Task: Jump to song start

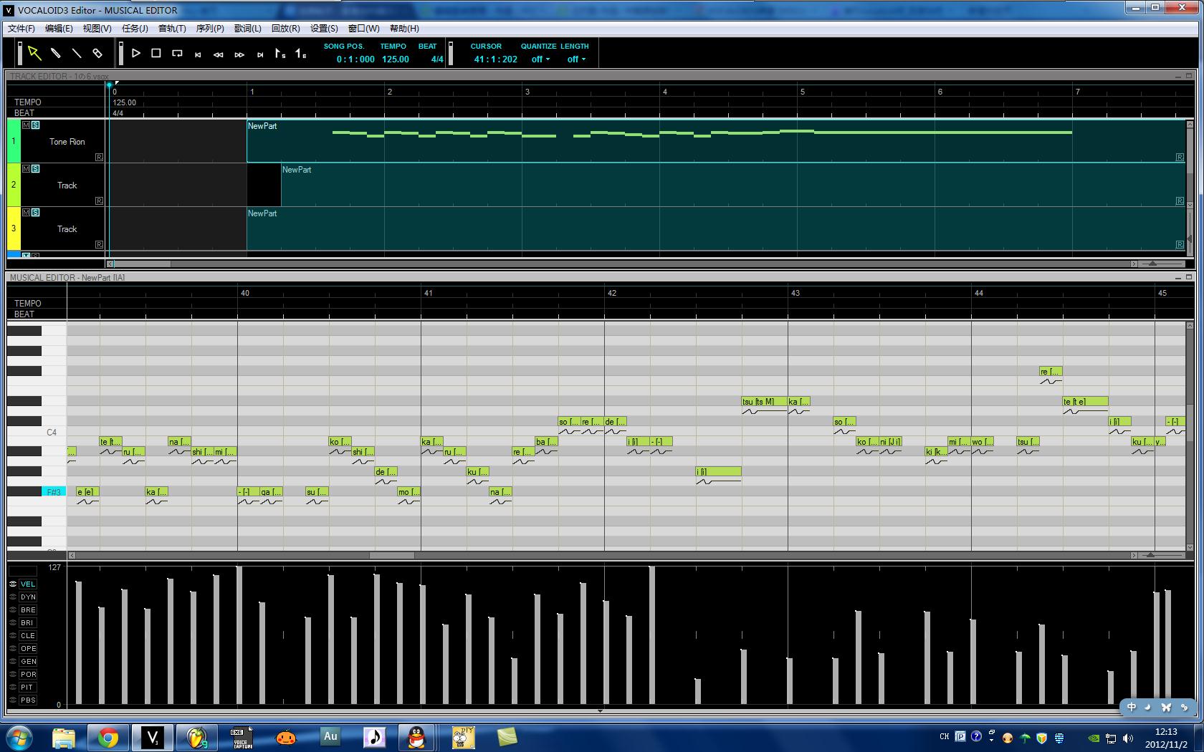Action: 198,54
